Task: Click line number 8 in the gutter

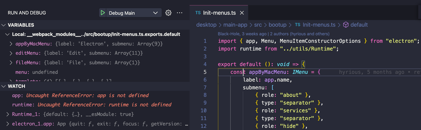Action: (x=205, y=95)
